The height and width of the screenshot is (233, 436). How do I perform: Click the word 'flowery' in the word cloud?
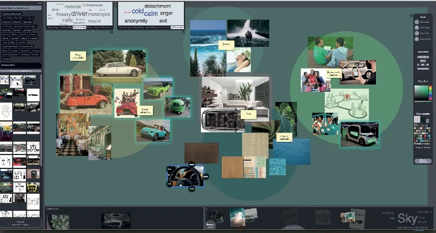tap(63, 14)
